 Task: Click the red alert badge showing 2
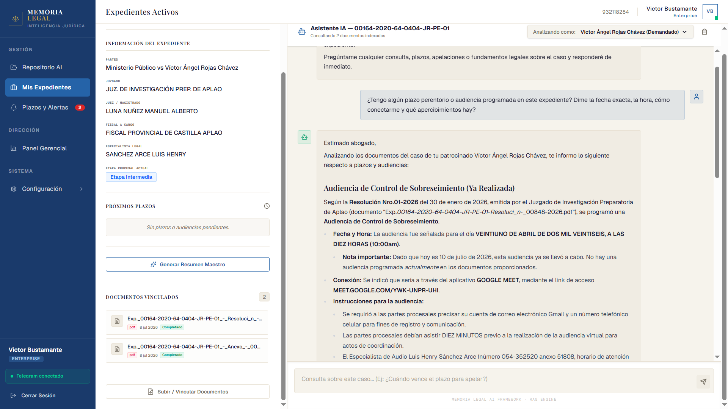(80, 108)
